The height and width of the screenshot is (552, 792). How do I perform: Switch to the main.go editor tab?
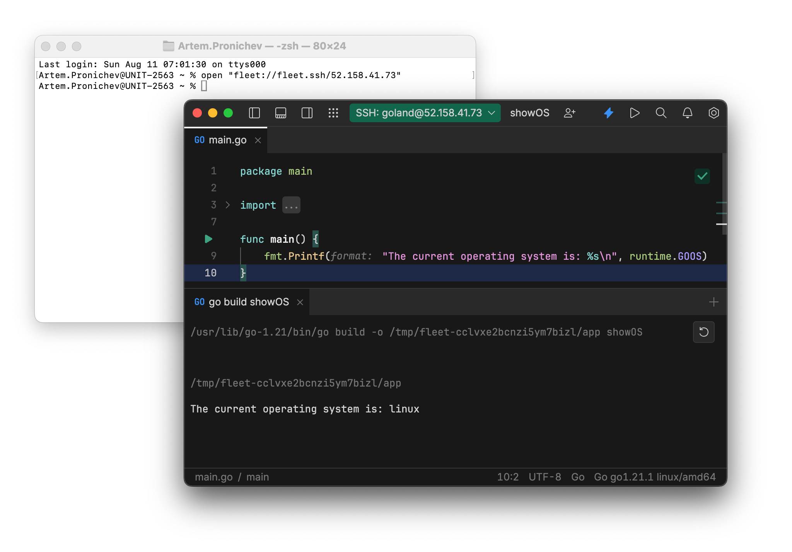pyautogui.click(x=228, y=140)
